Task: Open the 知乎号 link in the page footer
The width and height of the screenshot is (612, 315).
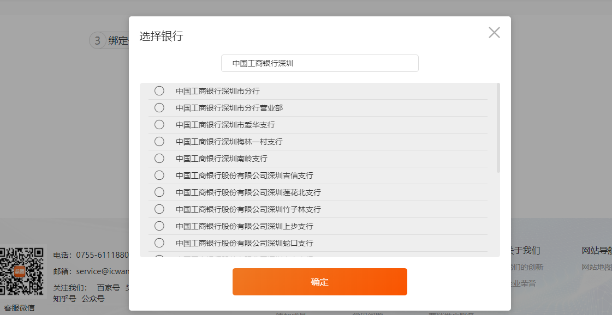Action: click(x=64, y=299)
